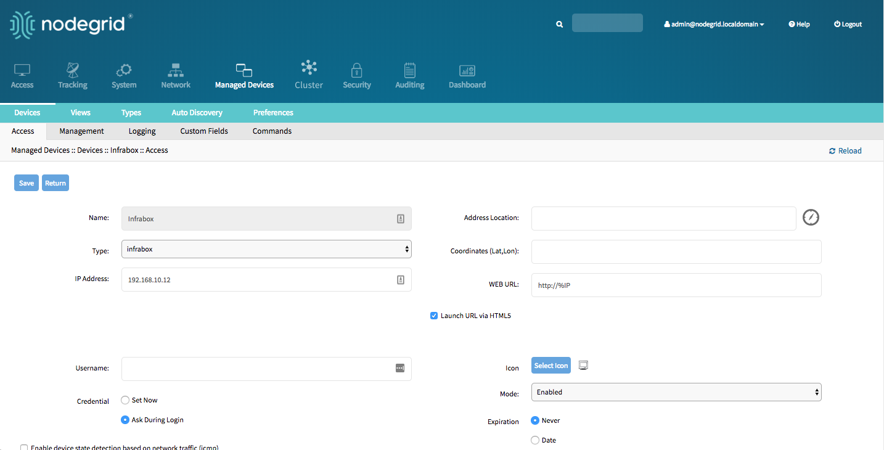Open the Type dropdown showing infrabox
This screenshot has width=884, height=450.
pyautogui.click(x=266, y=249)
